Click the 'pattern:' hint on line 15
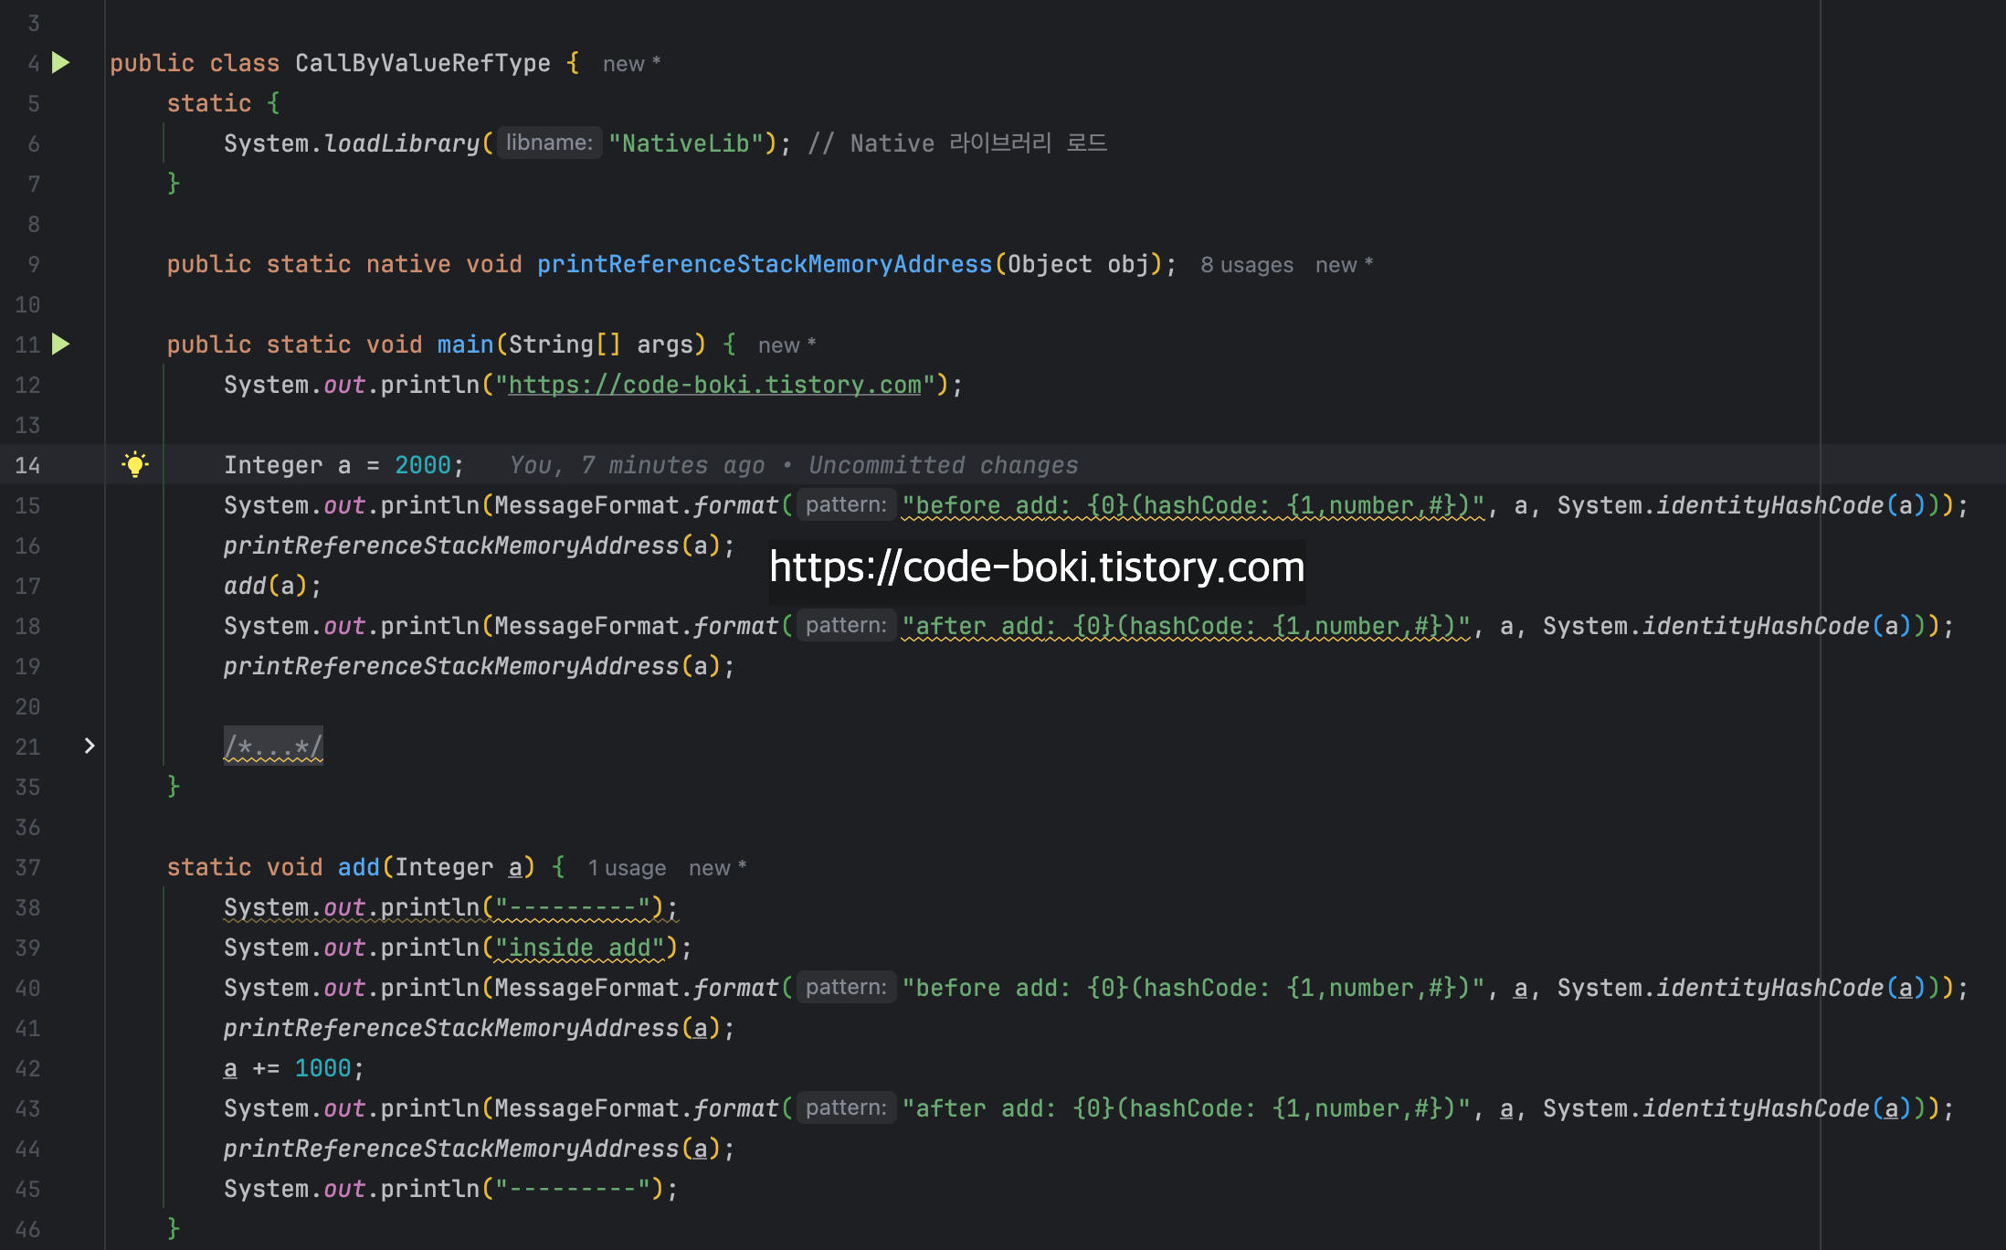The height and width of the screenshot is (1250, 2006). (x=845, y=505)
